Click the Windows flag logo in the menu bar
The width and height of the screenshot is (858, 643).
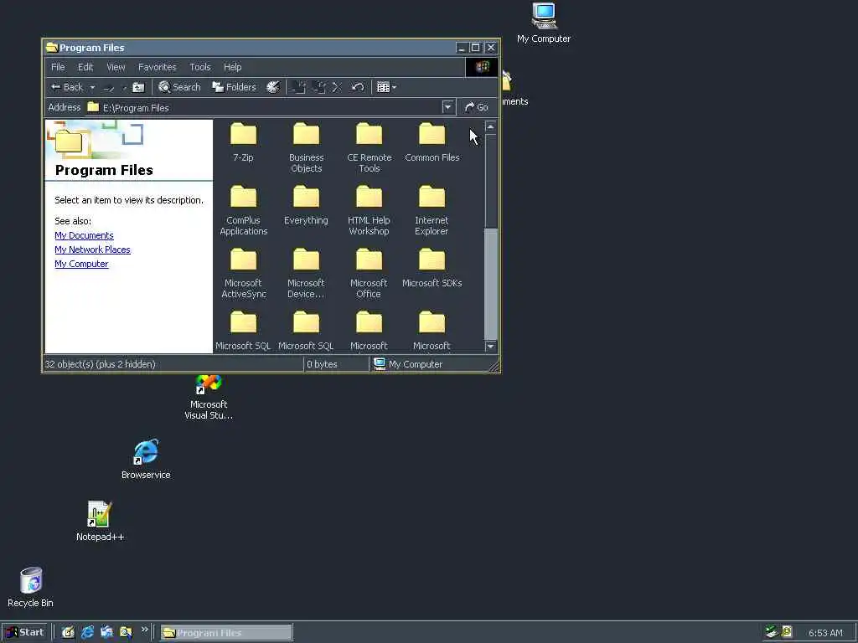pos(482,67)
